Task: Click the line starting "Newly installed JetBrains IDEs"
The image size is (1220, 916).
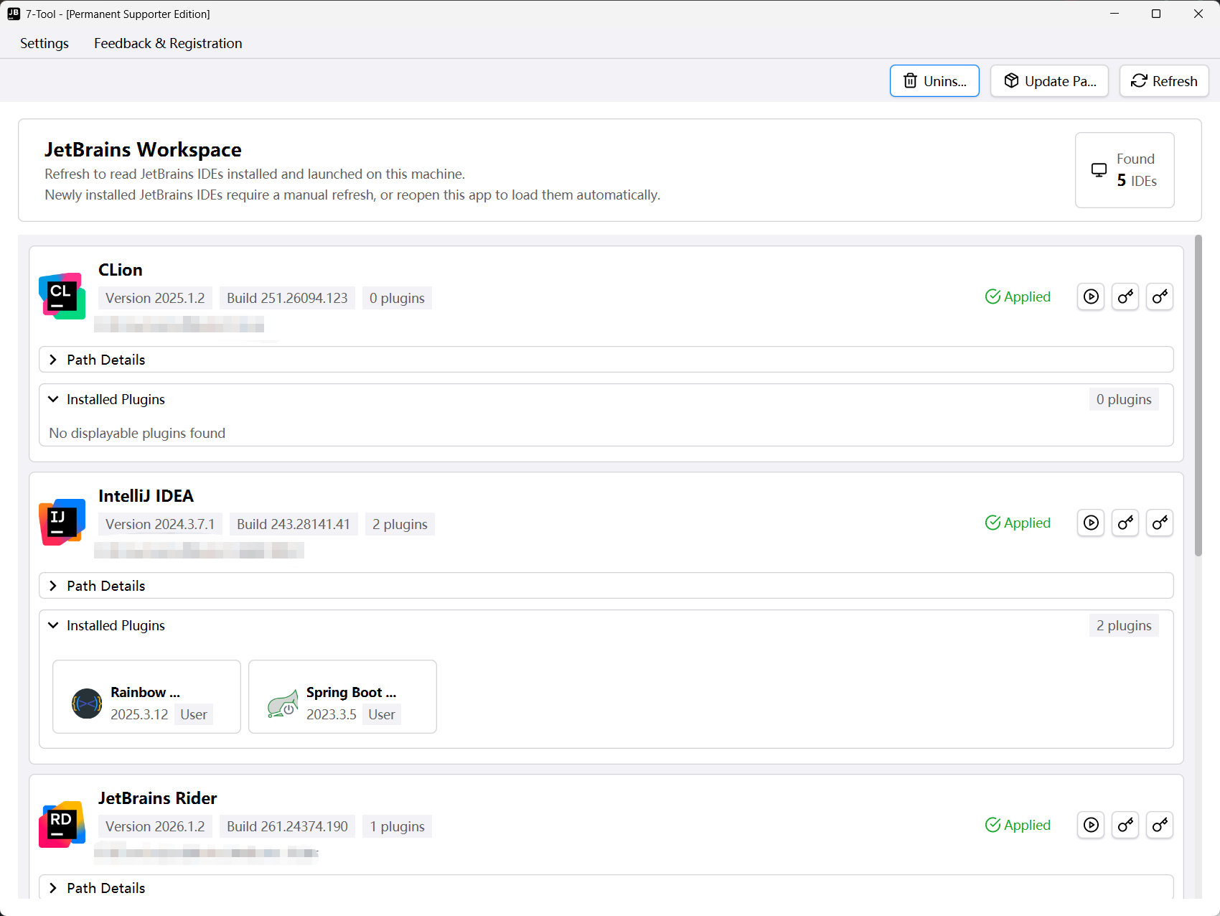Action: [352, 195]
